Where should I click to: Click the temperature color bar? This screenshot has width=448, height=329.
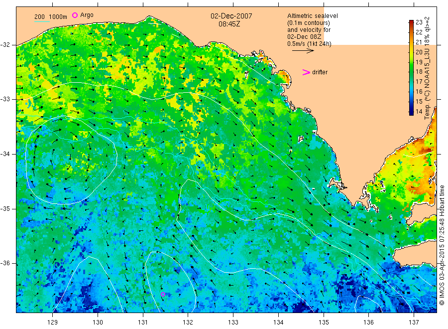pyautogui.click(x=411, y=67)
